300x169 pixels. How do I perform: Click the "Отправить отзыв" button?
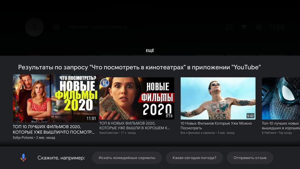tap(250, 158)
